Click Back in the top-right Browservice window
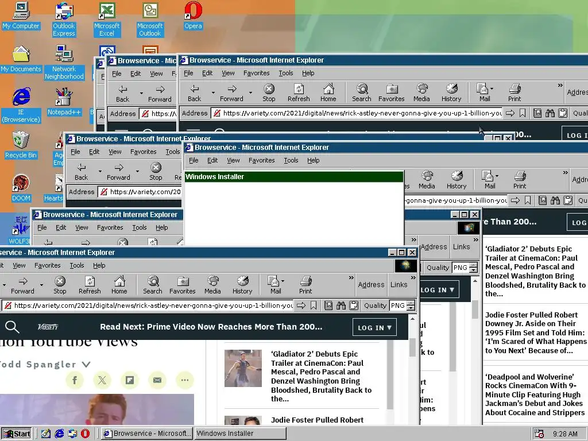This screenshot has width=588, height=441. (195, 92)
